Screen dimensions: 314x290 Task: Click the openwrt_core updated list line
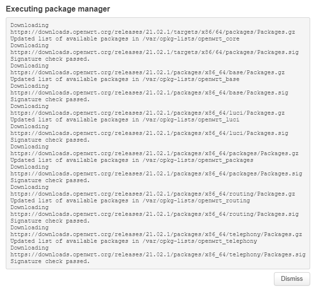(x=124, y=39)
